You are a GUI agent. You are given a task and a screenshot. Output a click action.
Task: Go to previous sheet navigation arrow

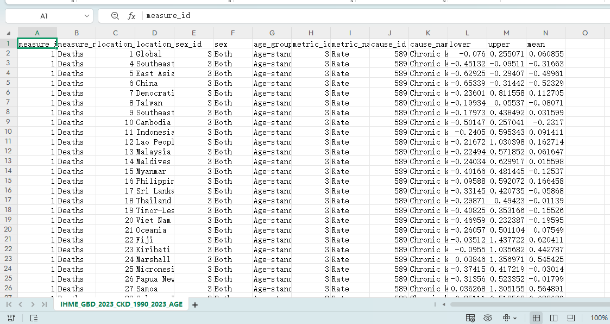(21, 304)
